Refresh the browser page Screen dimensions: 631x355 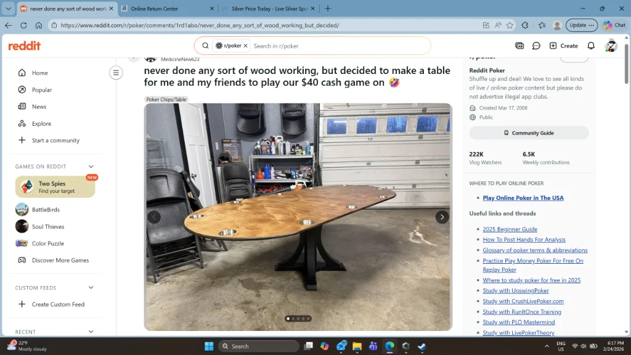click(23, 25)
